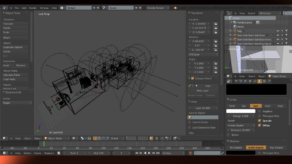Open the XYZ Euler rotation mode dropdown

coord(203,55)
